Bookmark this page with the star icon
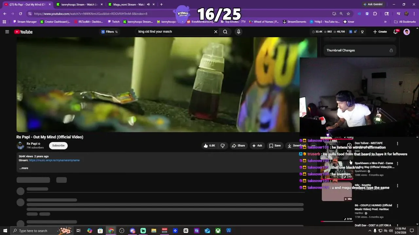419x235 pixels. pyautogui.click(x=348, y=14)
